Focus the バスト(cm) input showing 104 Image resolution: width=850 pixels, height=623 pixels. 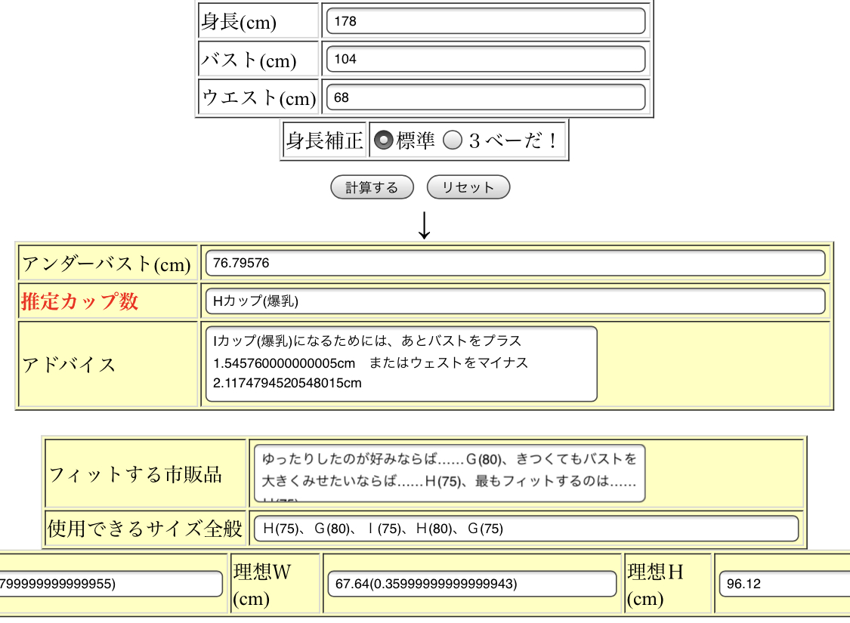(485, 59)
